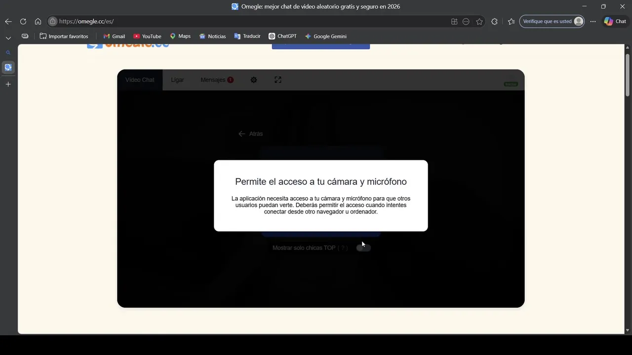Click the tab actions menu icon near the favorites bar
The image size is (632, 355).
[25, 36]
